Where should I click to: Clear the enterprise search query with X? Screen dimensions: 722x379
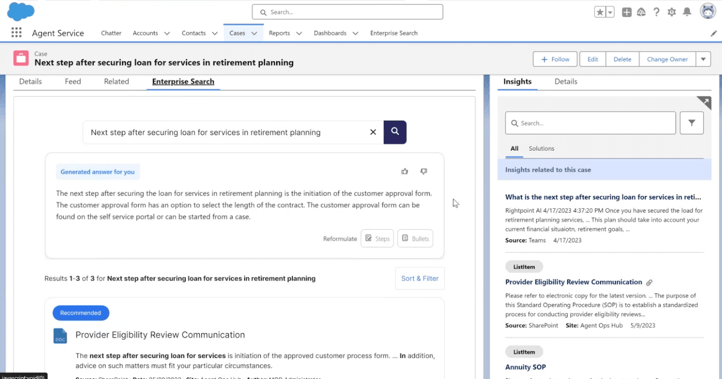pos(373,132)
